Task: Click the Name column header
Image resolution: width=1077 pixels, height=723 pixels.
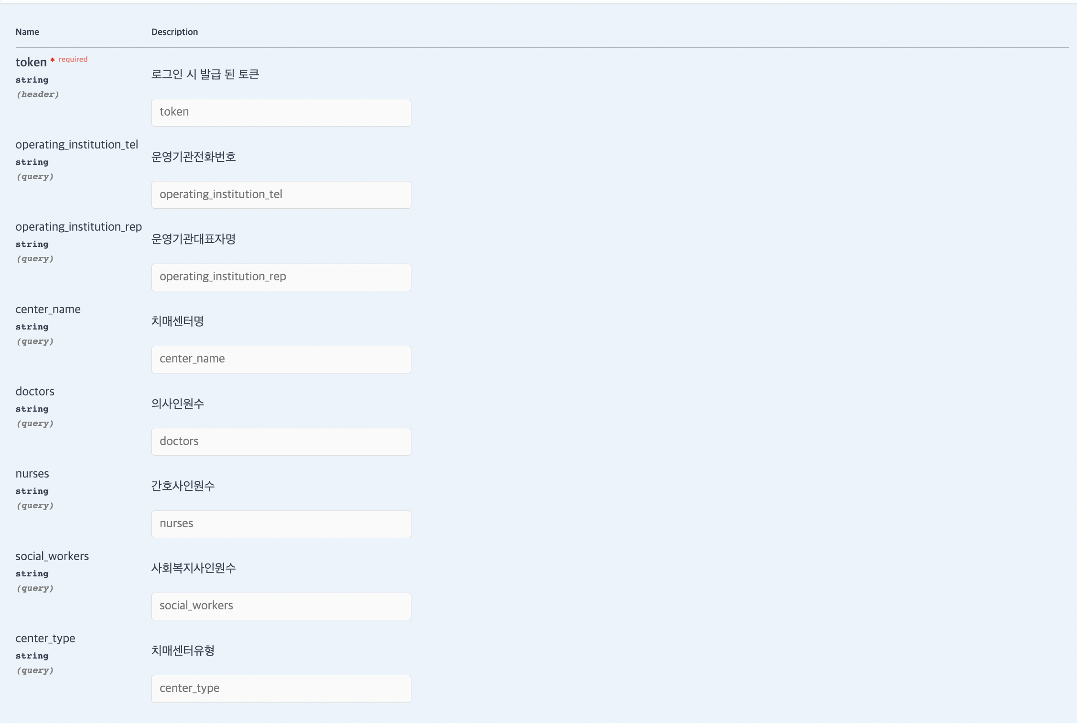Action: click(x=27, y=32)
